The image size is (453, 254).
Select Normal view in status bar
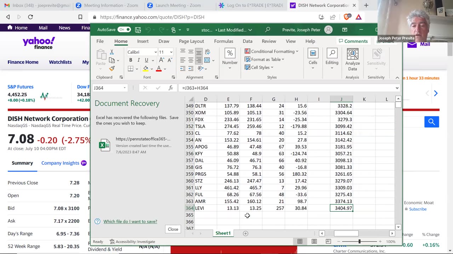pos(300,242)
